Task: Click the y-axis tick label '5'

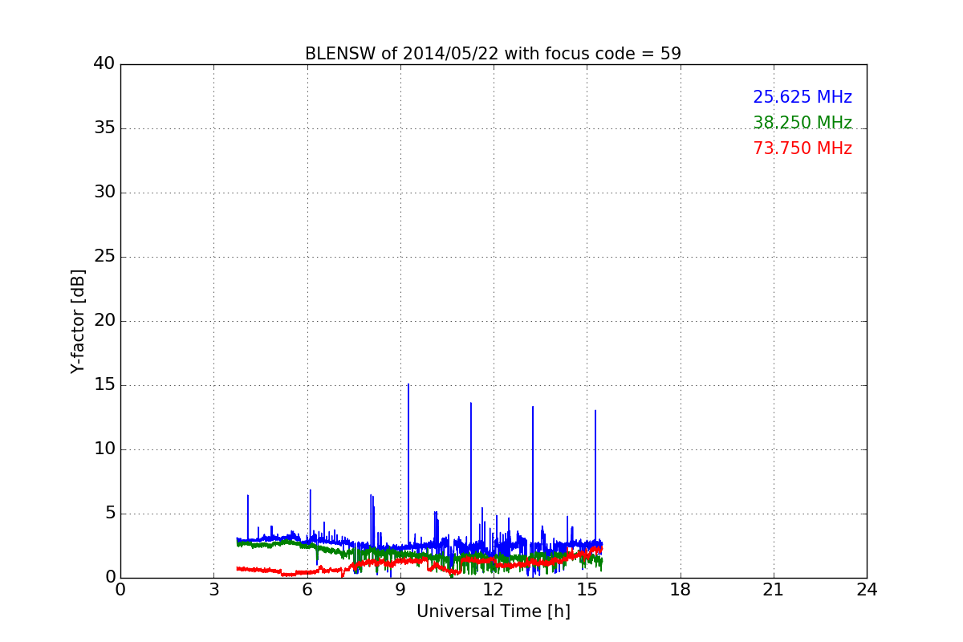Action: [x=110, y=514]
